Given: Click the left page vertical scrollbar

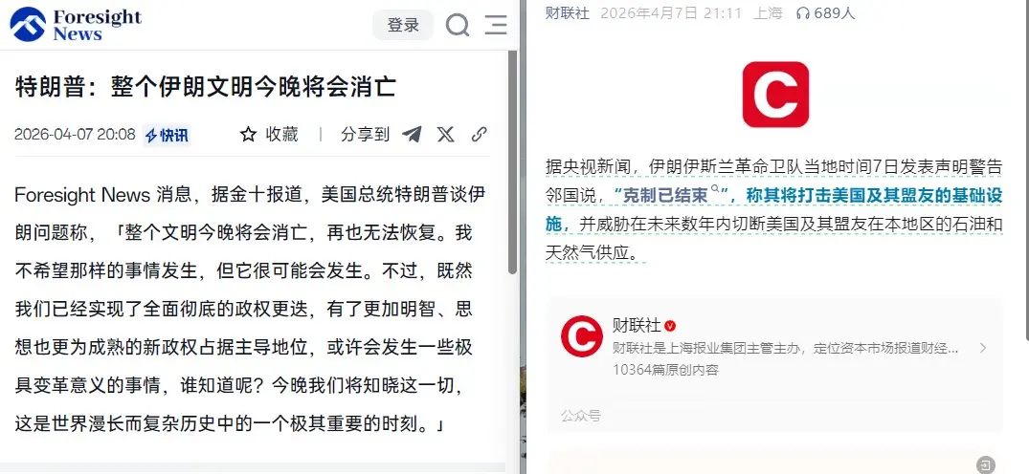Looking at the screenshot, I should pyautogui.click(x=512, y=162).
